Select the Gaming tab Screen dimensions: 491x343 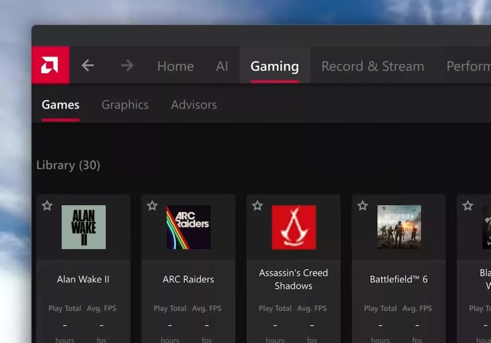coord(275,66)
